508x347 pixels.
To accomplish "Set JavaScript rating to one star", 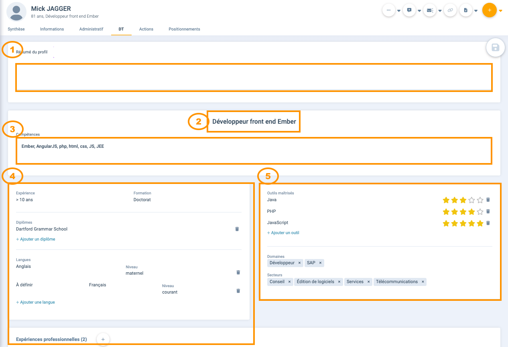I will (x=446, y=223).
